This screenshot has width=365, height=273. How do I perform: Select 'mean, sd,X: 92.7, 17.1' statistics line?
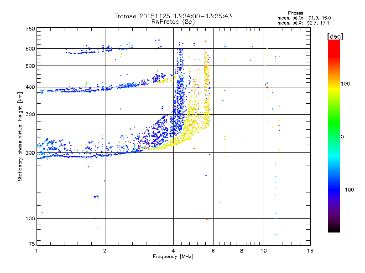(303, 23)
